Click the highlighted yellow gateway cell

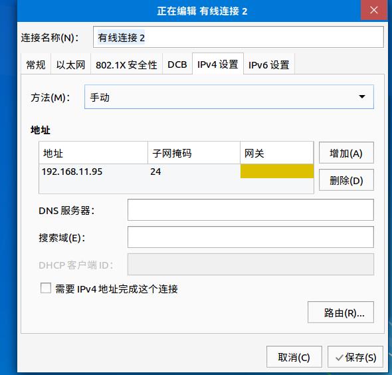(277, 171)
